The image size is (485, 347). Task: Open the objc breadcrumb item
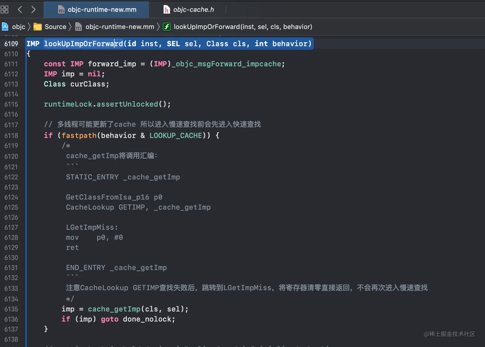click(19, 27)
